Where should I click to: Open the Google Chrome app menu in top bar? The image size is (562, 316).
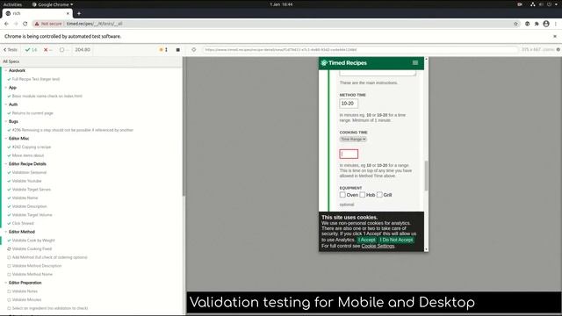pyautogui.click(x=53, y=4)
